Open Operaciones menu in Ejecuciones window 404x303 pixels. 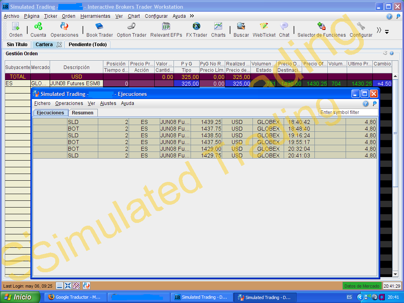click(69, 103)
